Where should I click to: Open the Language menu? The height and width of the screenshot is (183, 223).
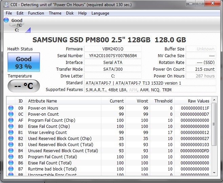[100, 13]
